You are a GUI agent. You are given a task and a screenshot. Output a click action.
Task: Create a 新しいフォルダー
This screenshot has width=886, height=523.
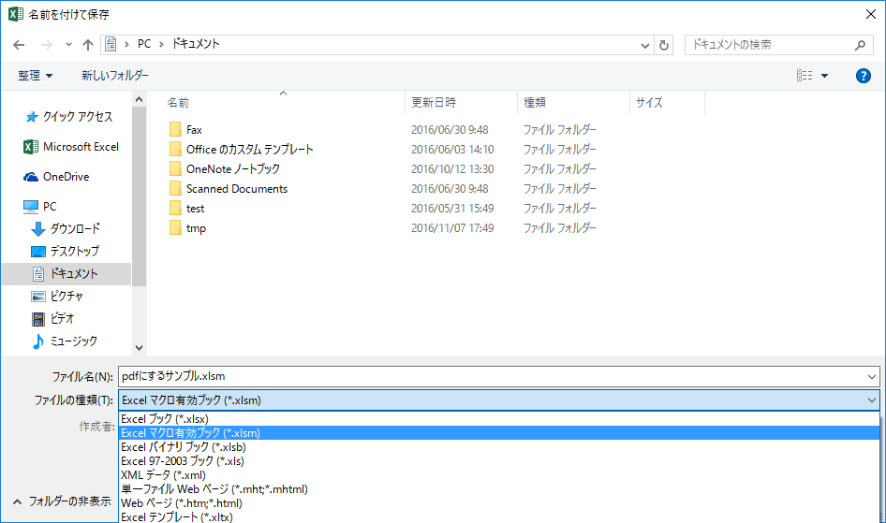pyautogui.click(x=115, y=75)
